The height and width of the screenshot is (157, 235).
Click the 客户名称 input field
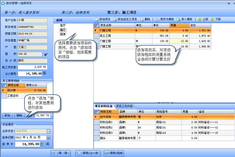(32, 20)
